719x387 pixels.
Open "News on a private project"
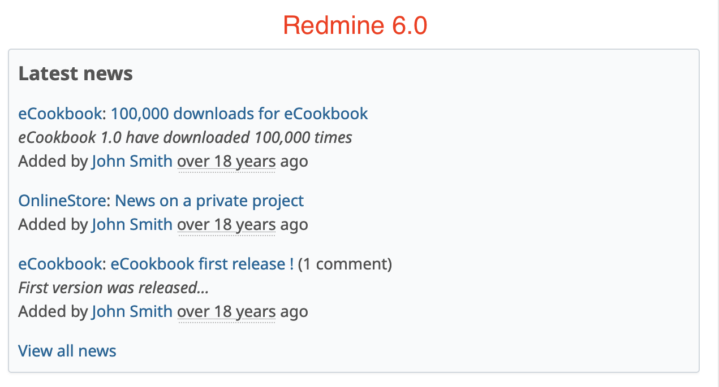click(209, 201)
